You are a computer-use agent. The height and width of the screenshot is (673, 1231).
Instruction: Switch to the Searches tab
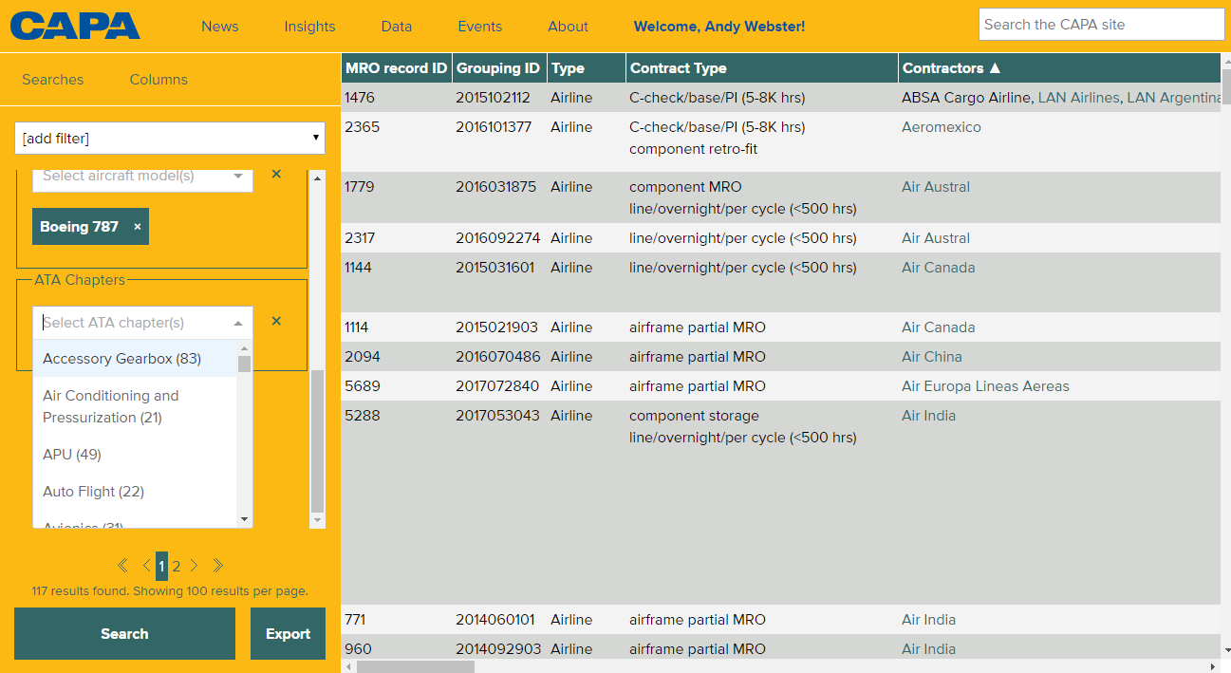(x=53, y=80)
